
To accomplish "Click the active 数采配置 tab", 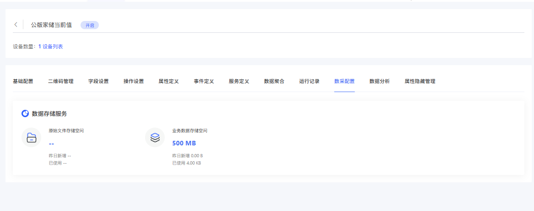I will [345, 82].
